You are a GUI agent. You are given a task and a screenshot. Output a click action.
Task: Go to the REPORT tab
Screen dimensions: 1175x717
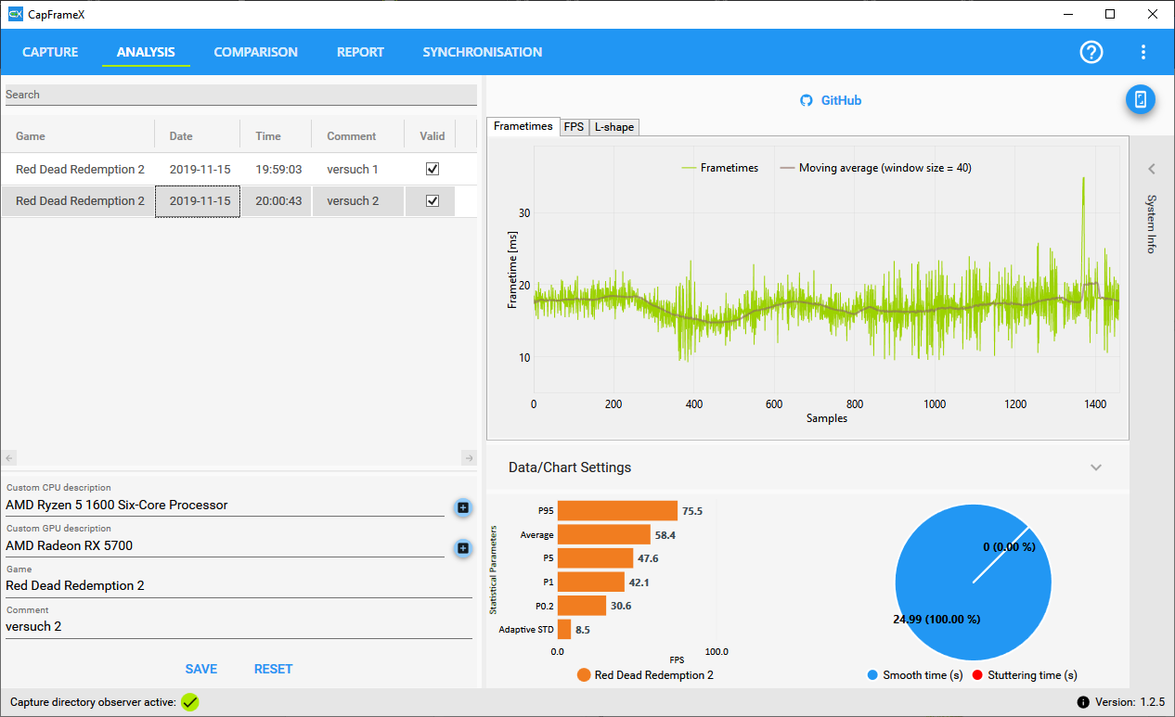360,52
